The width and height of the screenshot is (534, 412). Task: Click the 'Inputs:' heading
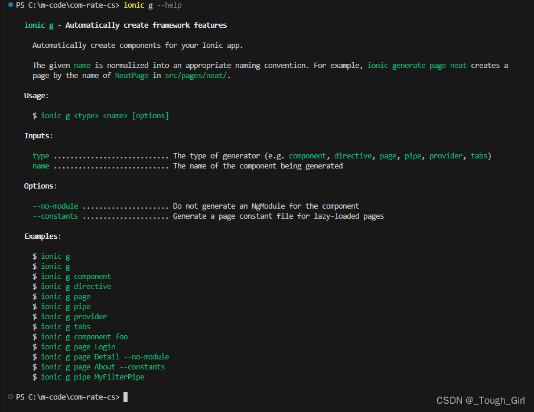click(38, 136)
